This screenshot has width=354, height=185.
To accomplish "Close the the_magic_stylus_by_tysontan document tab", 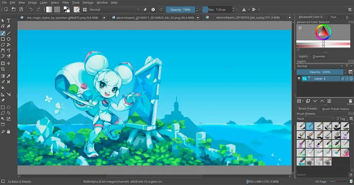I will coord(104,17).
